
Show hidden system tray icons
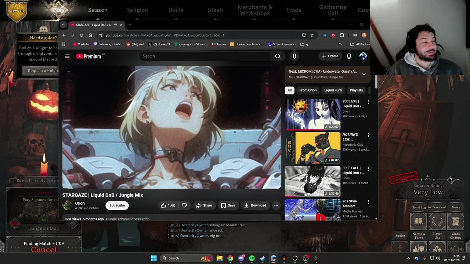(x=409, y=258)
